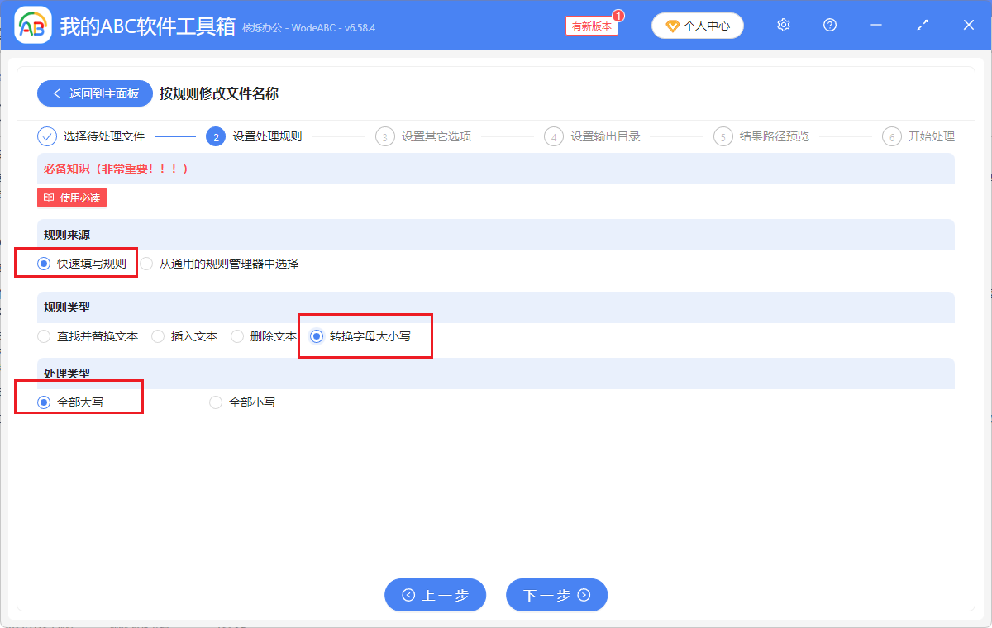Select the 插入文本 rule type
Viewport: 992px width, 628px height.
pyautogui.click(x=157, y=335)
